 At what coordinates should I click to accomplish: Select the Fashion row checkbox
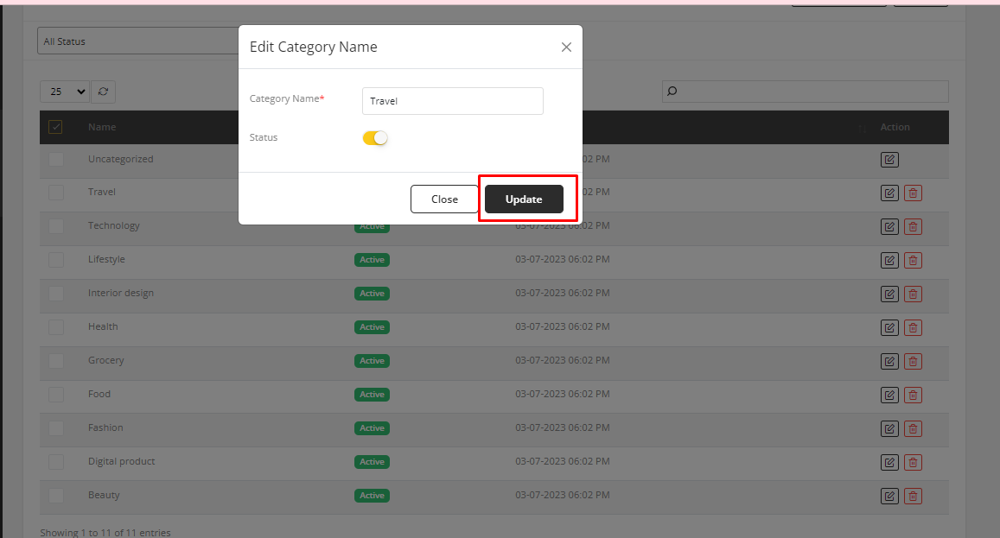click(x=56, y=428)
